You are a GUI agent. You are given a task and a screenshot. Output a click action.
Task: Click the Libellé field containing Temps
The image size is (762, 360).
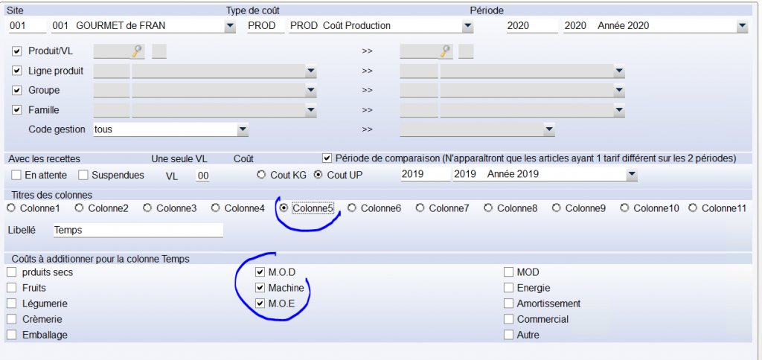pyautogui.click(x=138, y=231)
